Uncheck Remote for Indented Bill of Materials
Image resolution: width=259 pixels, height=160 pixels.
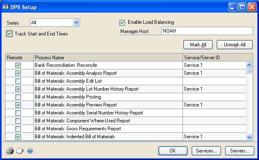point(18,137)
